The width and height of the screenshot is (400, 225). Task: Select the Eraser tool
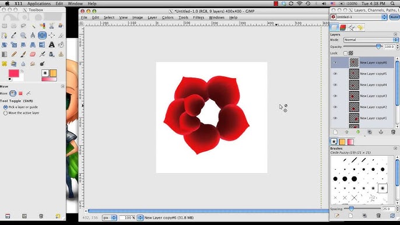[33, 54]
